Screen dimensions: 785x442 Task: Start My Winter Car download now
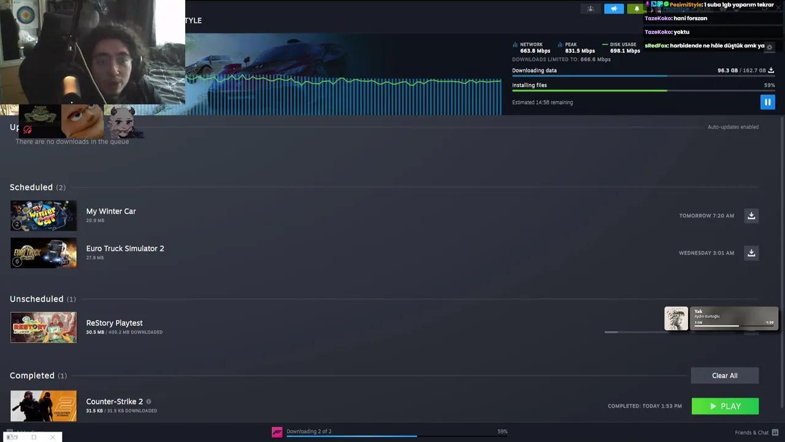(751, 215)
